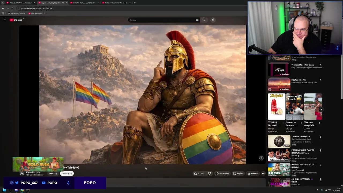Image resolution: width=343 pixels, height=193 pixels.
Task: Open the My Winter Car Data bookmark
Action: coord(17,13)
